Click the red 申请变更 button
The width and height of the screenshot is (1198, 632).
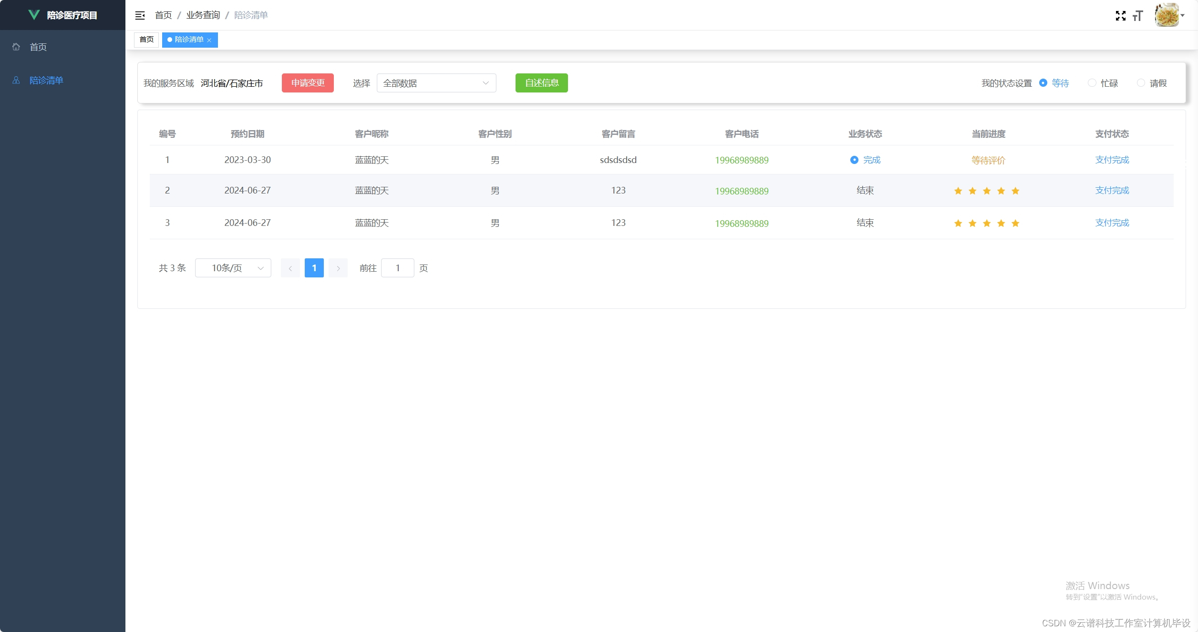(308, 83)
